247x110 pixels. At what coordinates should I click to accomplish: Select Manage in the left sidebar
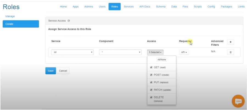(x=10, y=16)
